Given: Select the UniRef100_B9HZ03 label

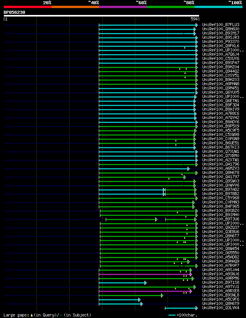Looking at the screenshot, I should point(221,80).
